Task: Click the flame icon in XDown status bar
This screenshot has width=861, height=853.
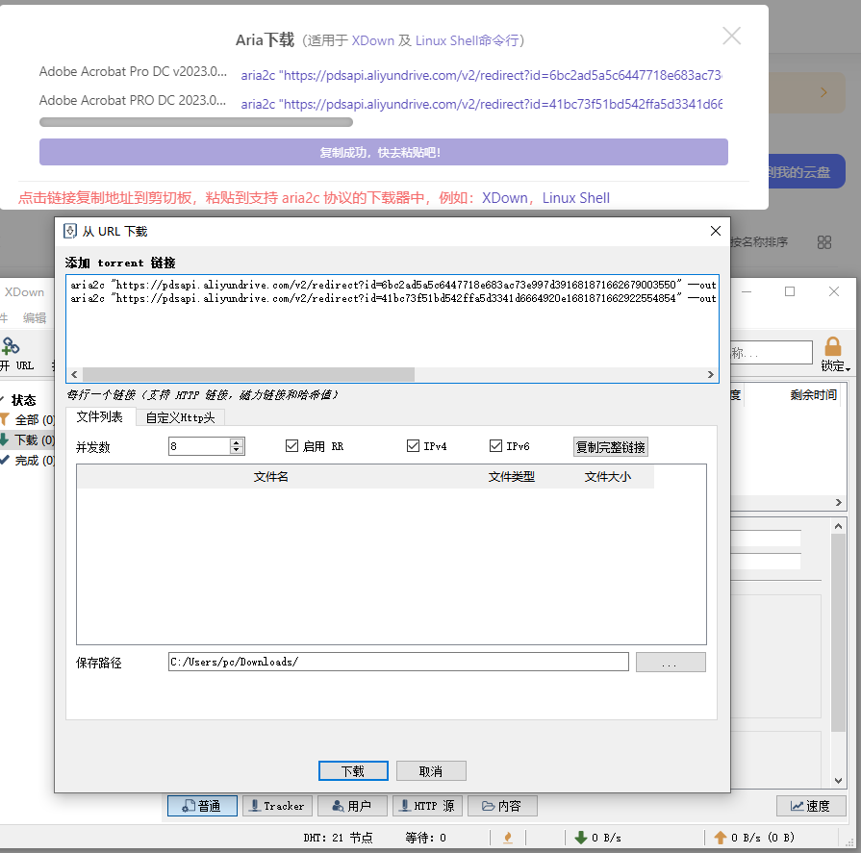Action: coord(508,838)
